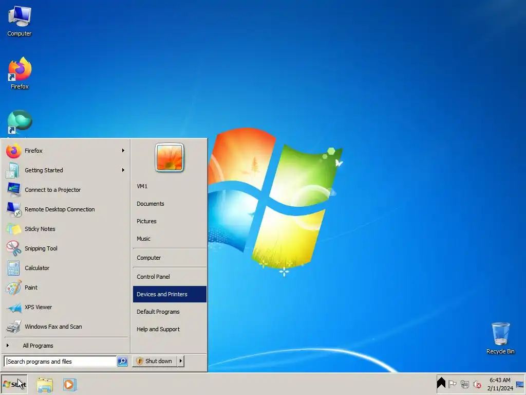Click the Firefox icon in the Start menu
The image size is (526, 395).
14,151
